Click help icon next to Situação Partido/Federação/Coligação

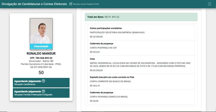43,91
